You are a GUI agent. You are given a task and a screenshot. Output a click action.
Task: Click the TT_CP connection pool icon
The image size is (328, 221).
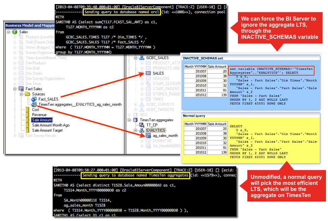142,125
